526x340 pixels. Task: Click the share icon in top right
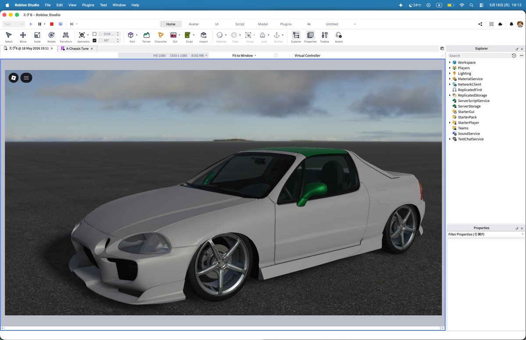pyautogui.click(x=480, y=24)
